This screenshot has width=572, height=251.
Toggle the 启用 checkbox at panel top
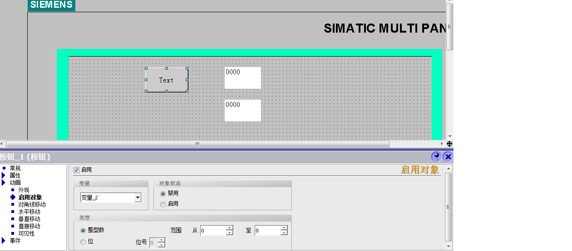coord(76,170)
